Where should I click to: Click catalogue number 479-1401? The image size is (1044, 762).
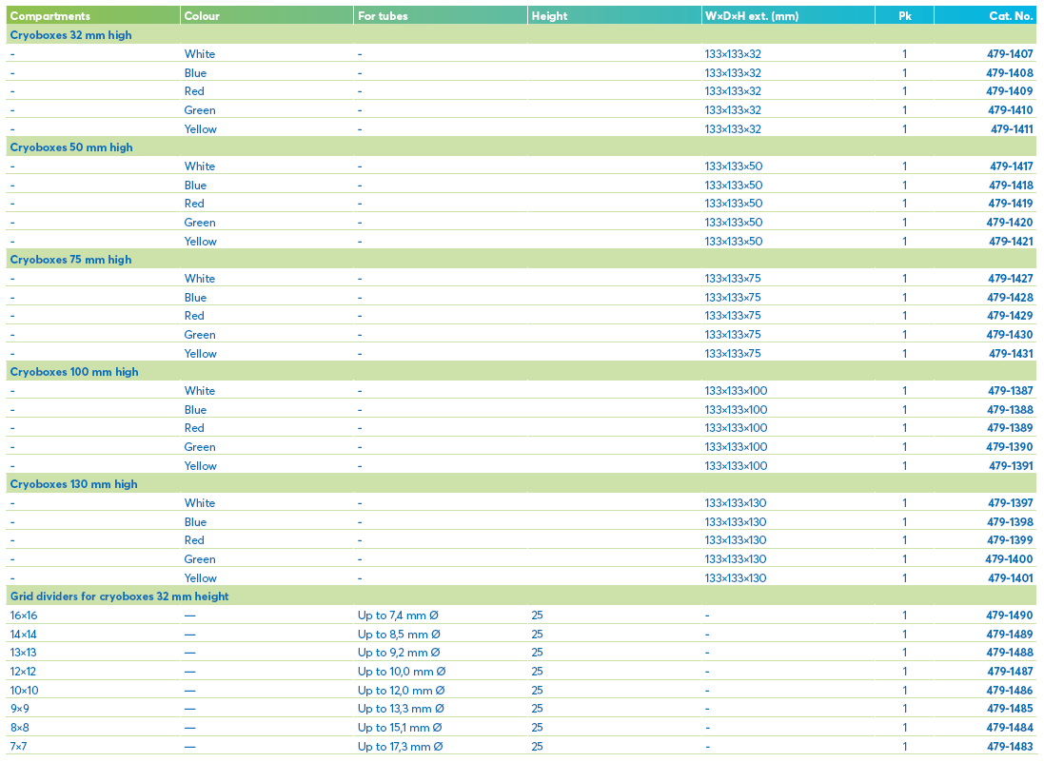point(1011,578)
